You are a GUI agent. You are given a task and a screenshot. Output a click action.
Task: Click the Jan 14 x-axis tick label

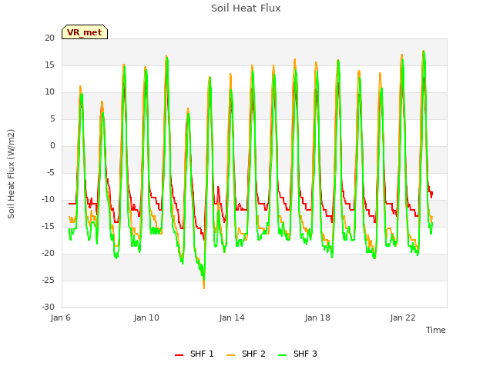232,317
